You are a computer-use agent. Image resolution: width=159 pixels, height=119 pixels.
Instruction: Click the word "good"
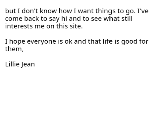point(129,42)
